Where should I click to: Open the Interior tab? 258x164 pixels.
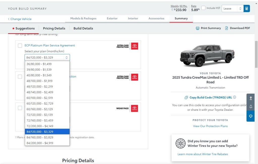133,18
